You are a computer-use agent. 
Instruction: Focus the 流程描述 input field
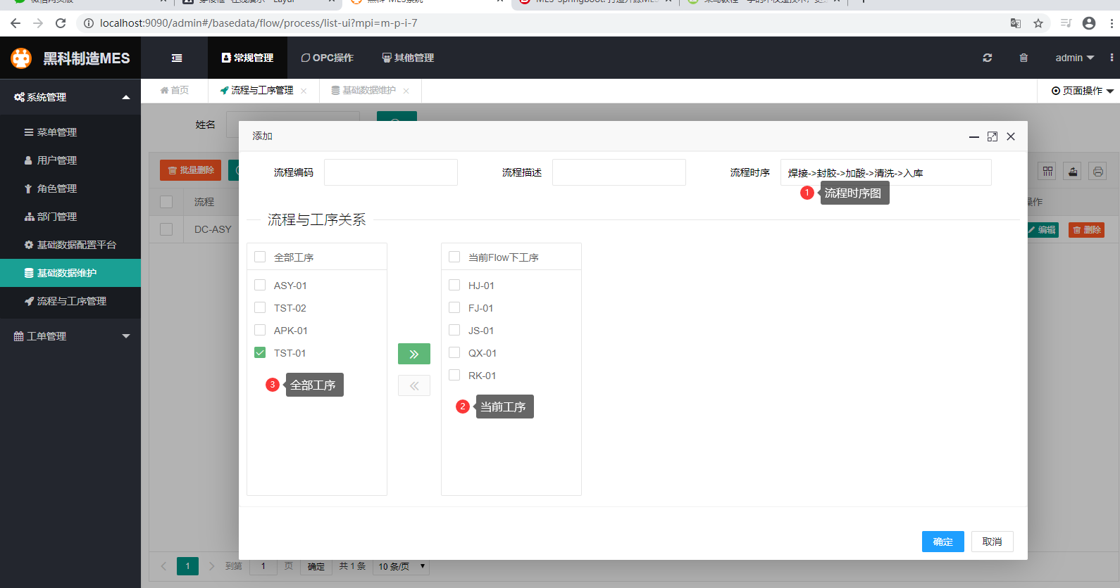(619, 172)
